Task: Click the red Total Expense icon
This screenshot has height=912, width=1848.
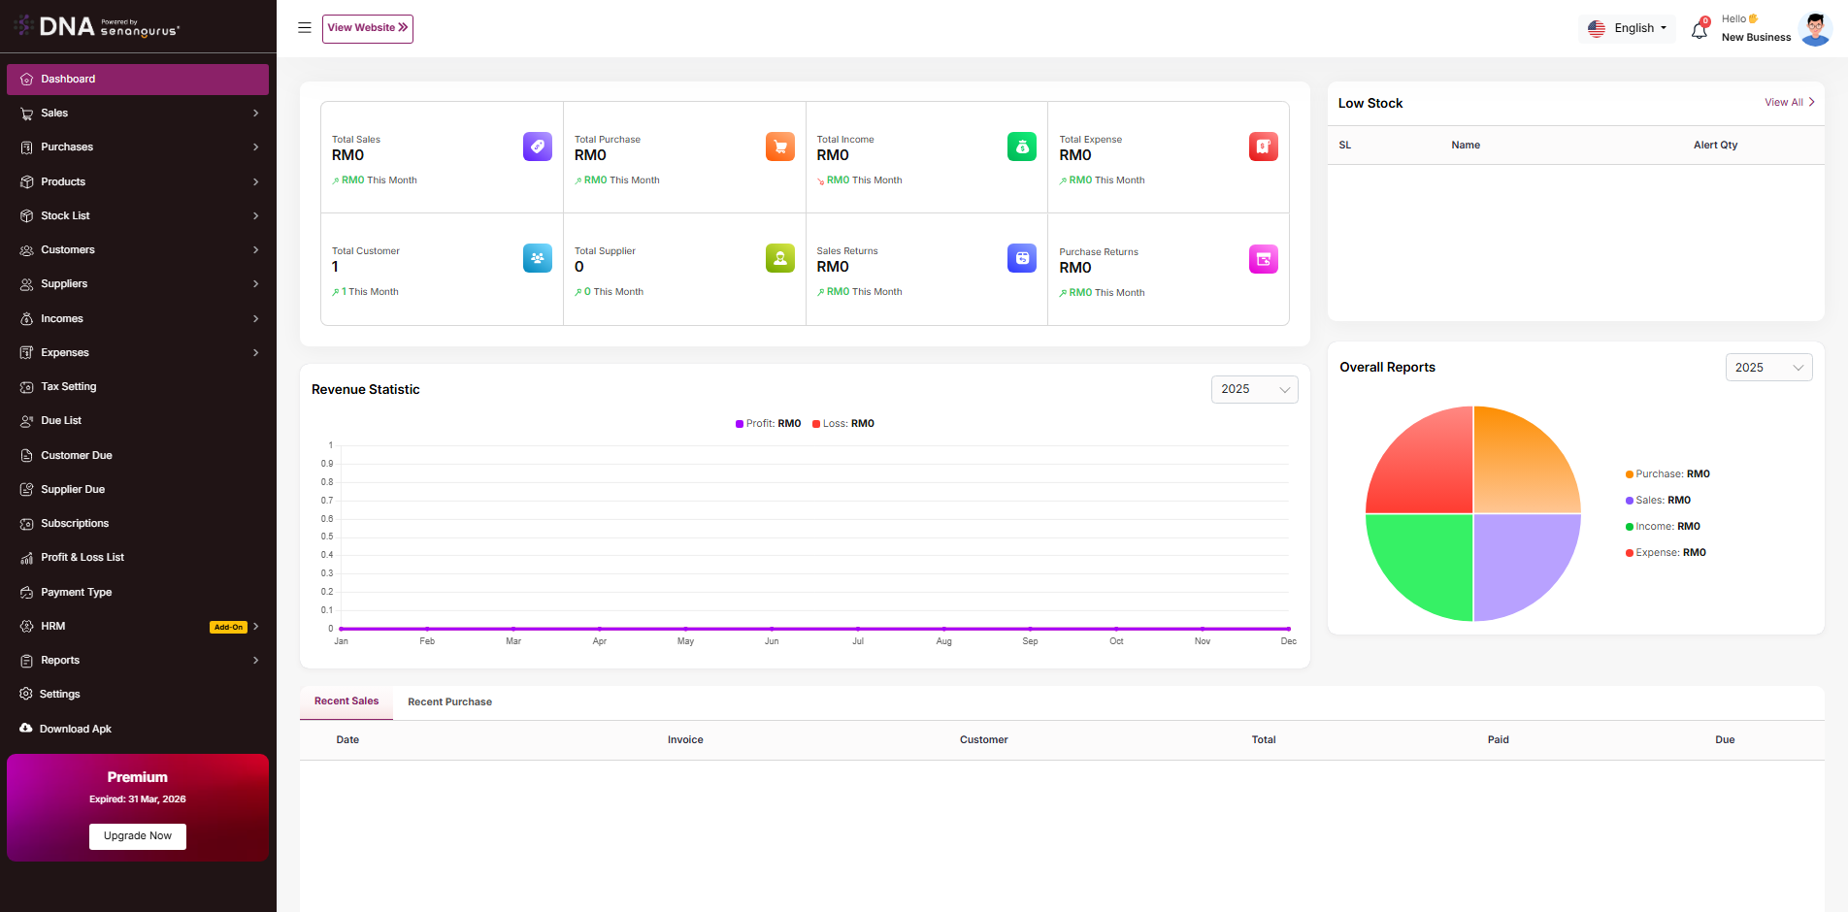Action: click(1264, 147)
